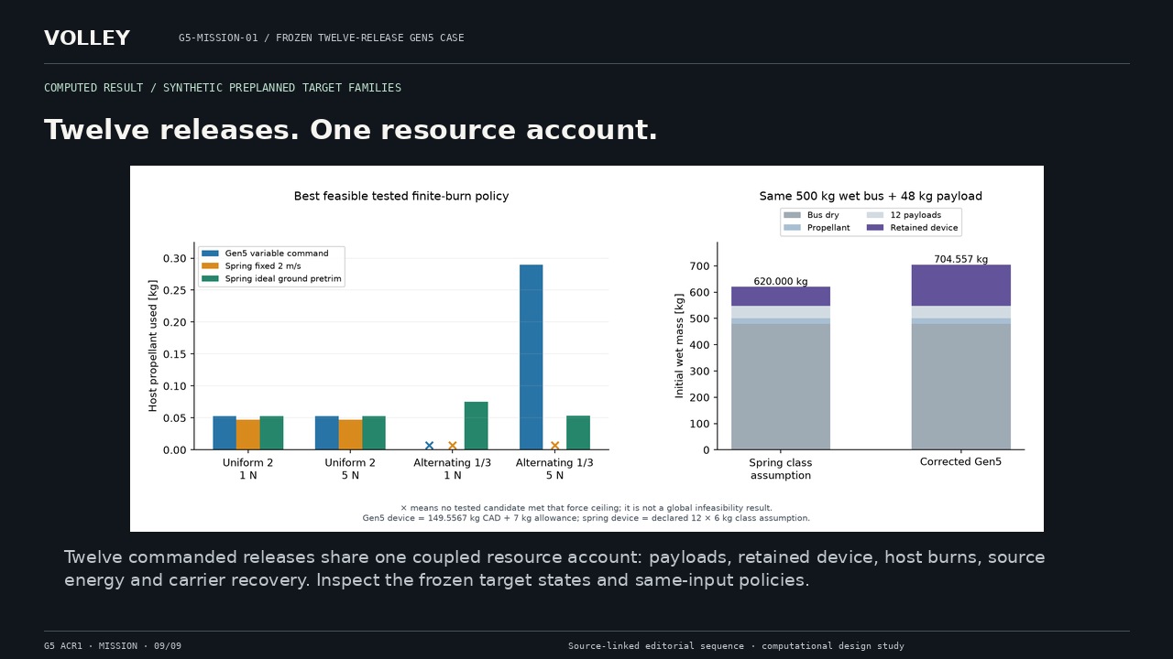Click the 'Corrected Gen5' axis label

[x=961, y=462]
